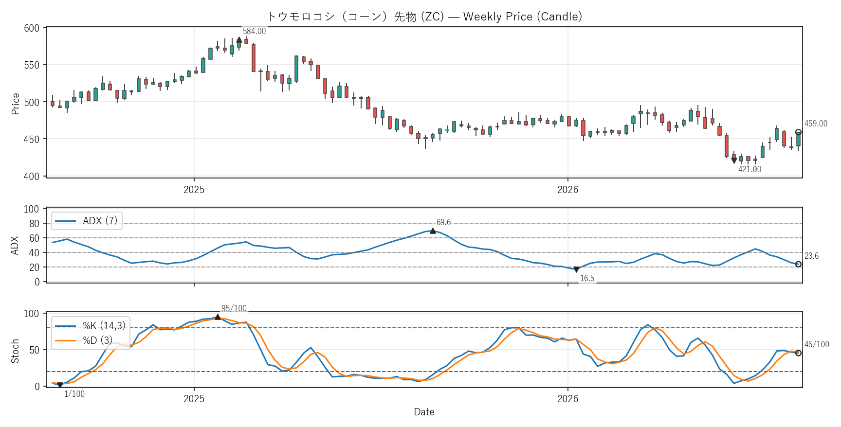Screen dimensions: 841x427
Task: Click the down-triangle marker at the ADX low
Action: (576, 269)
